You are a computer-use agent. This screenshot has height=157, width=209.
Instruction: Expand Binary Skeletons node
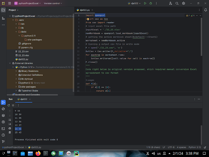16,71
